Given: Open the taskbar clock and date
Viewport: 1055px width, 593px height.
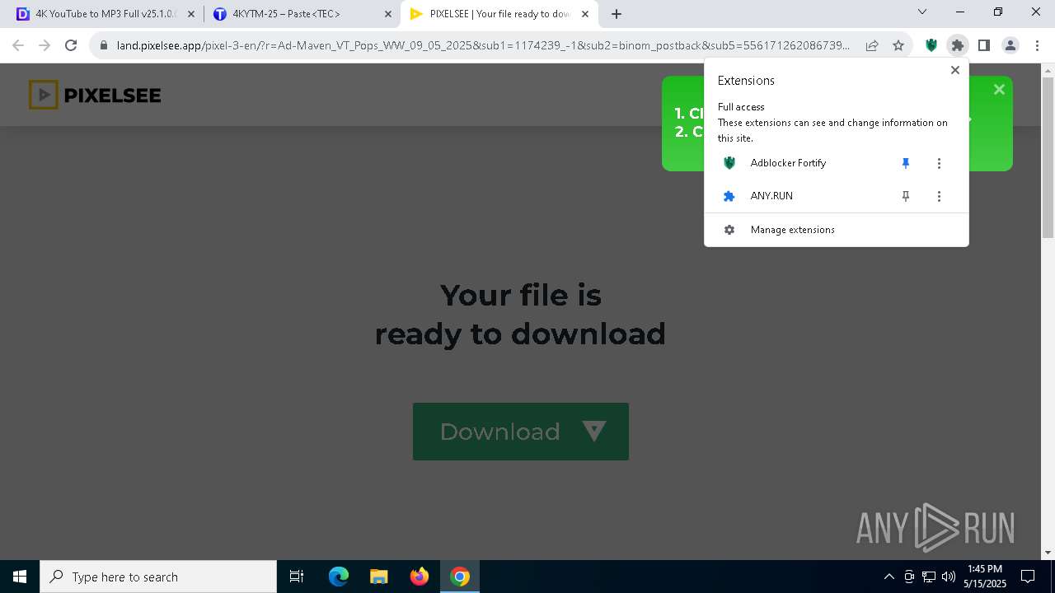Looking at the screenshot, I should [985, 577].
